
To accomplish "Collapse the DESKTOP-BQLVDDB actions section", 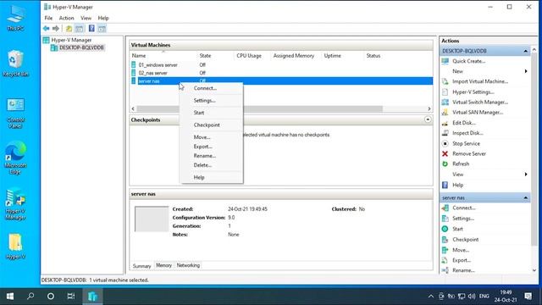I will tap(526, 51).
